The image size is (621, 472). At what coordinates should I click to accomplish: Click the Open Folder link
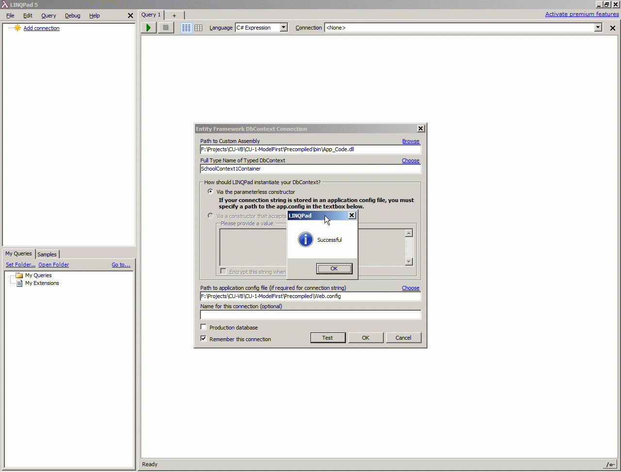point(54,265)
